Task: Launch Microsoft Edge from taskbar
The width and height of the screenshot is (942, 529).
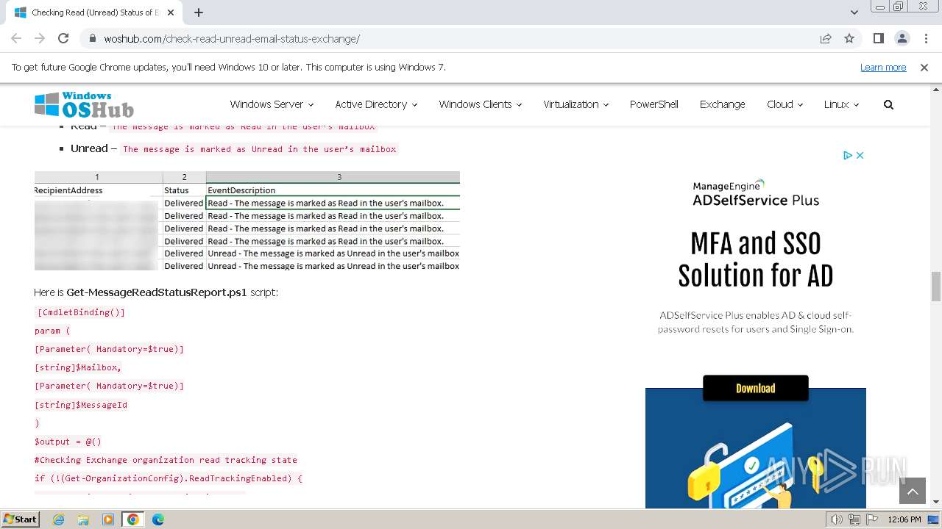Action: pos(158,519)
